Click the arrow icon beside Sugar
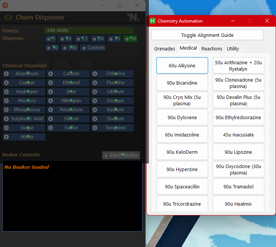Image resolution: width=276 pixels, height=247 pixels. [6, 128]
